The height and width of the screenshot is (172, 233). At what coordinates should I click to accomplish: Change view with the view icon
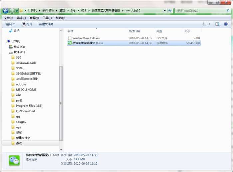click(x=205, y=24)
